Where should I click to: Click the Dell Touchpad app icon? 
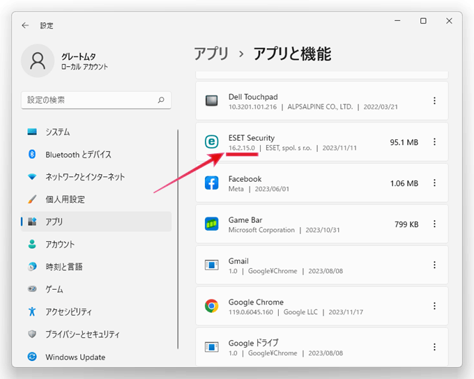click(212, 100)
